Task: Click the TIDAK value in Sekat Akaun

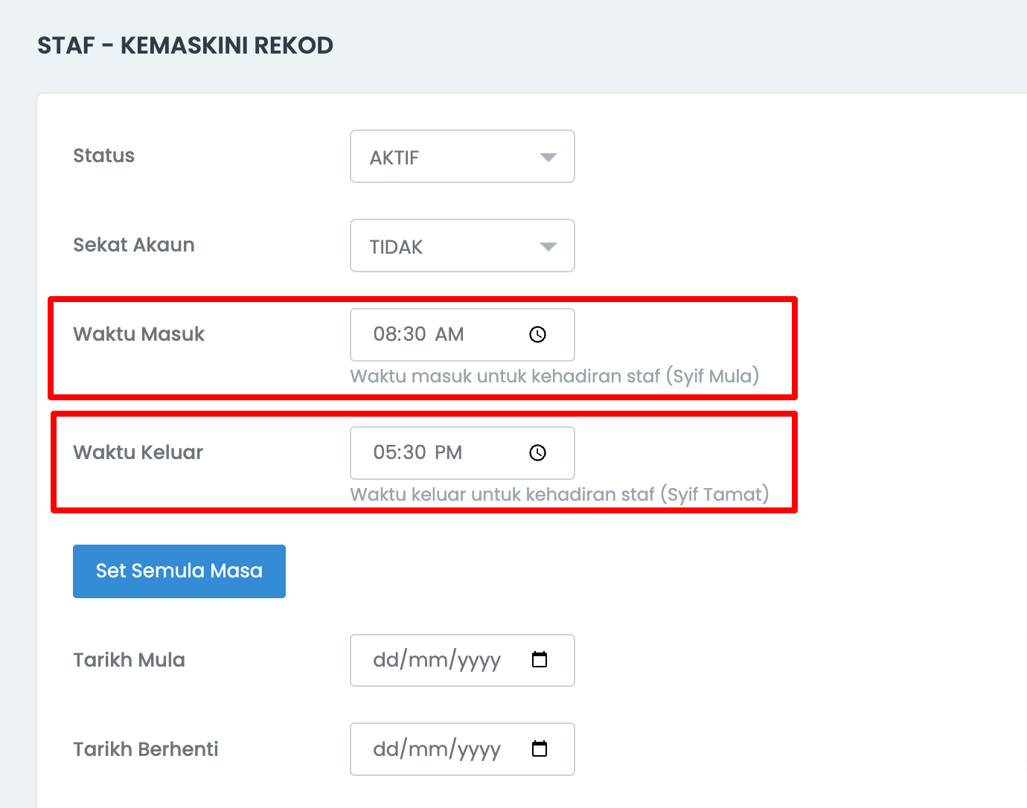Action: (396, 247)
